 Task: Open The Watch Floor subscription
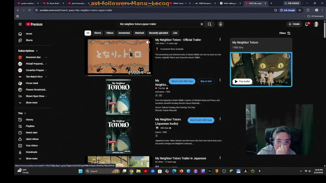(x=35, y=77)
